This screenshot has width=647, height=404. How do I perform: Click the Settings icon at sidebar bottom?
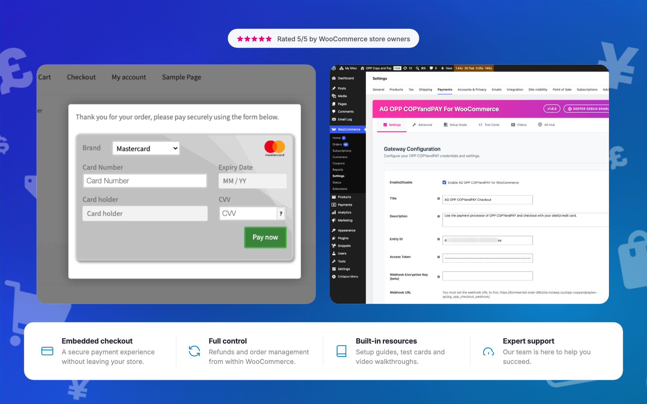point(334,269)
